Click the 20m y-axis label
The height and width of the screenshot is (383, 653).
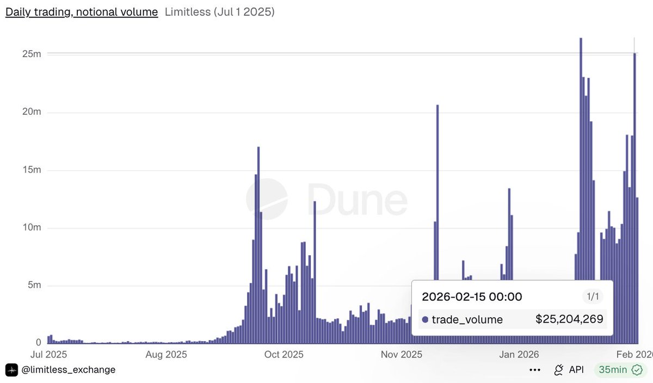point(32,112)
